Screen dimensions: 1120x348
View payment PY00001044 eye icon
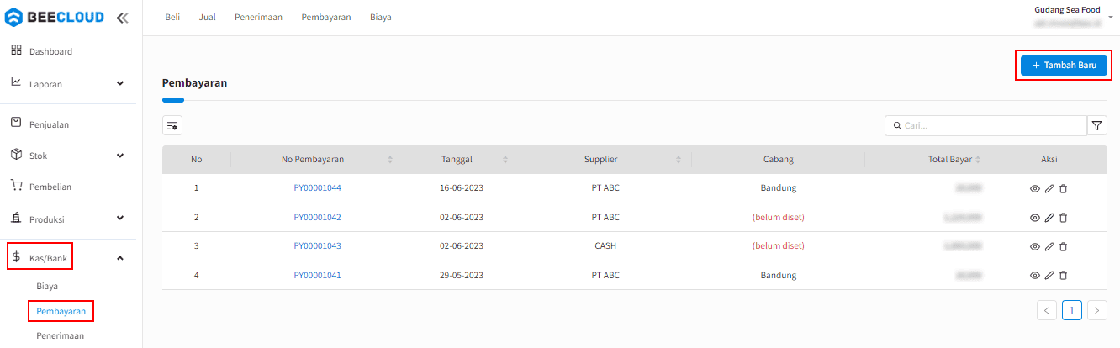pos(1035,189)
